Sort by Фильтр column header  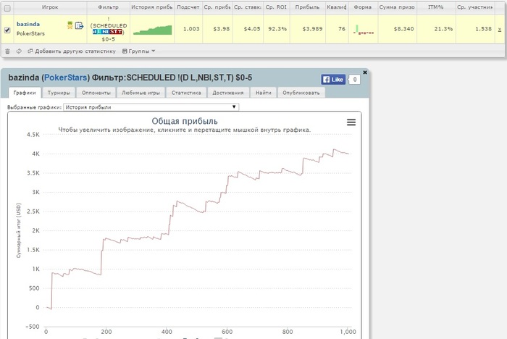[109, 7]
